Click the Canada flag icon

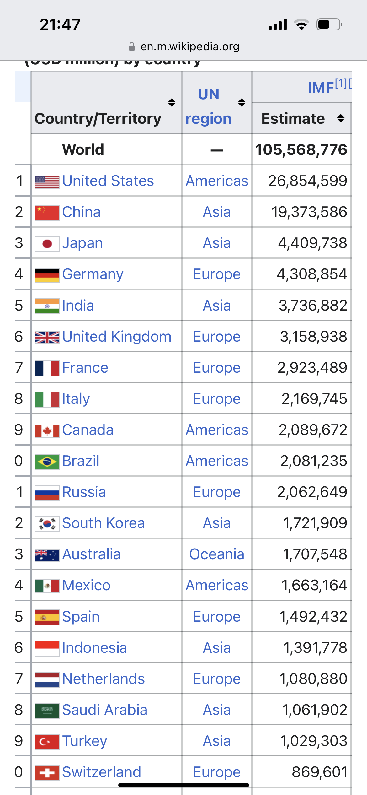point(47,431)
